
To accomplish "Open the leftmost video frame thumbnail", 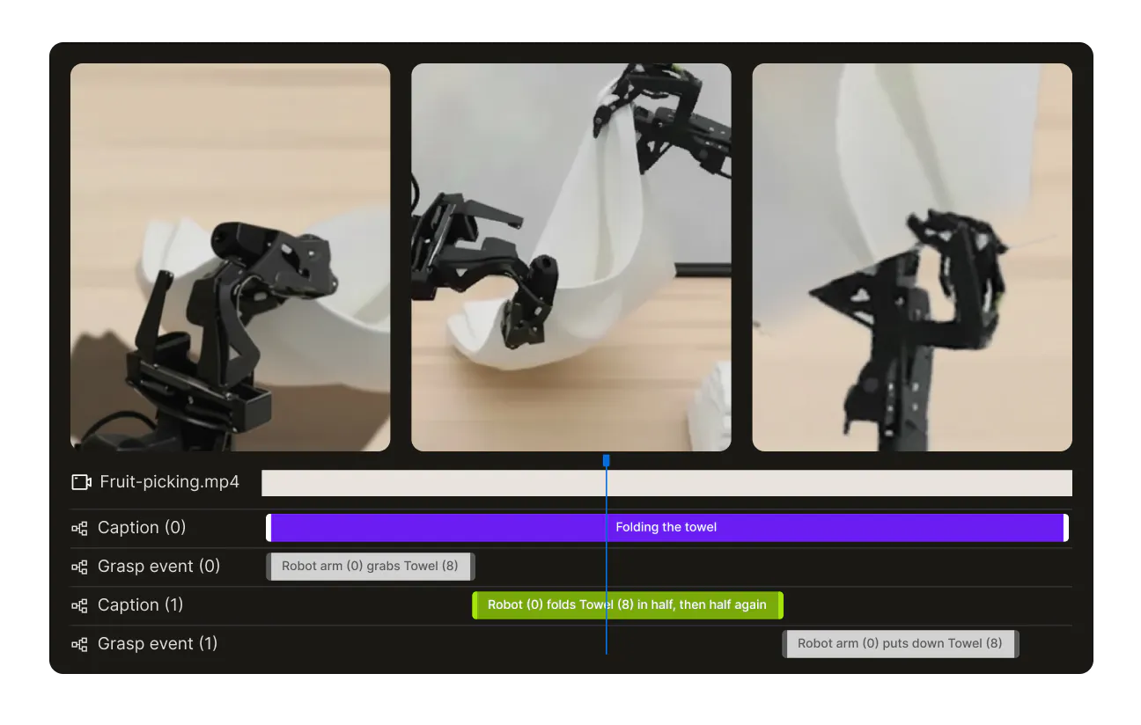I will [x=230, y=256].
